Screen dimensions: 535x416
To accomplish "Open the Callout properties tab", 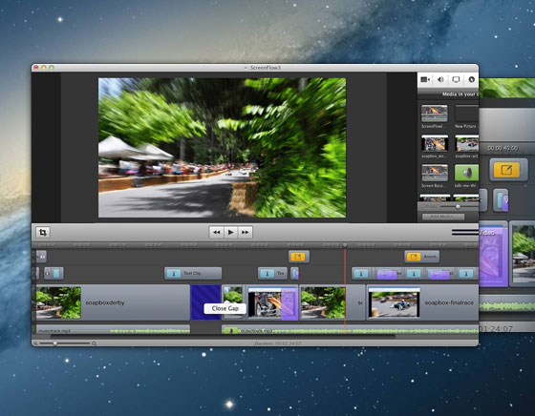I will coord(472,79).
